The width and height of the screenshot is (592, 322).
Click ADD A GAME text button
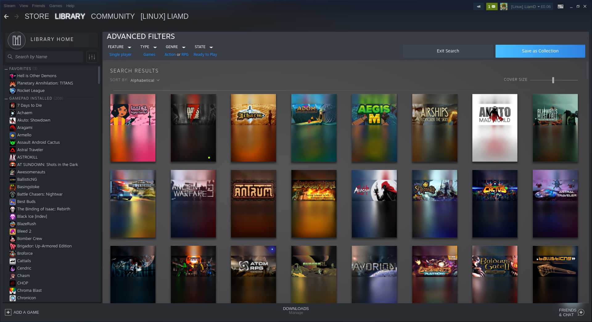(x=26, y=312)
